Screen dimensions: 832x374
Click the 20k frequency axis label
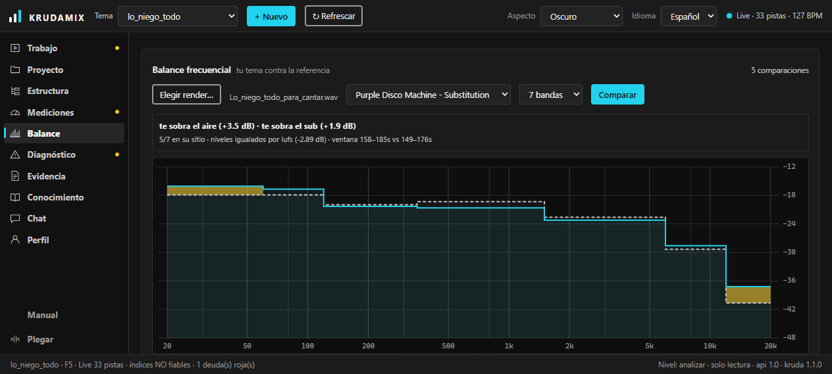click(x=770, y=346)
